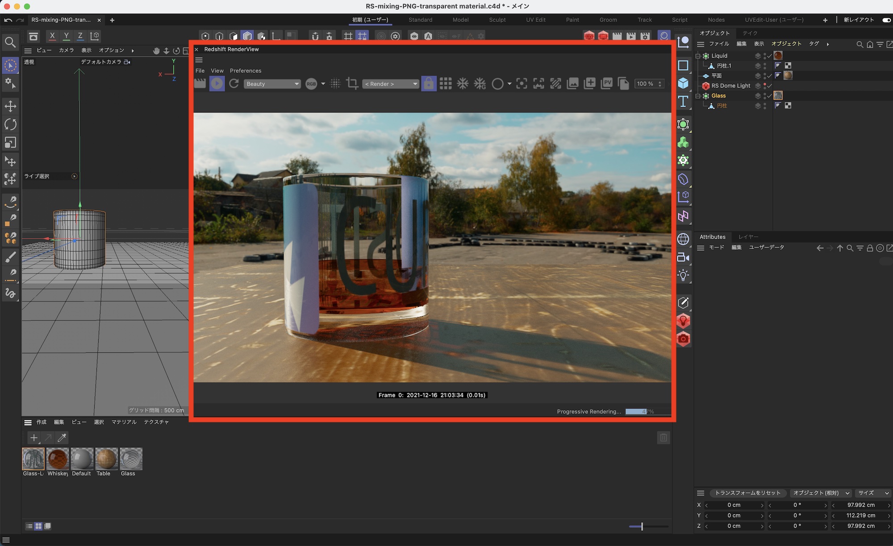
Task: Select the Glass object in hierarchy
Action: (718, 96)
